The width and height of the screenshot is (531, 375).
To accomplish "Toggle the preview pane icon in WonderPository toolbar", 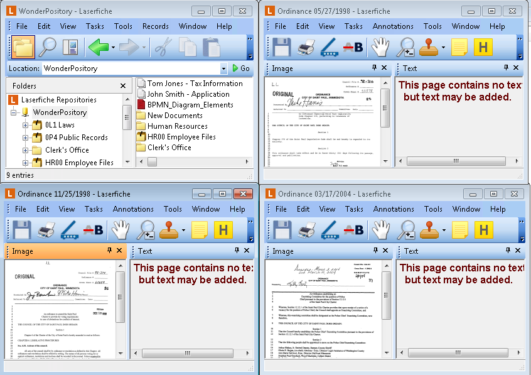I will pos(70,47).
